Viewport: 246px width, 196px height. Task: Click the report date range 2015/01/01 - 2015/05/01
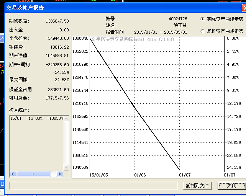161,32
